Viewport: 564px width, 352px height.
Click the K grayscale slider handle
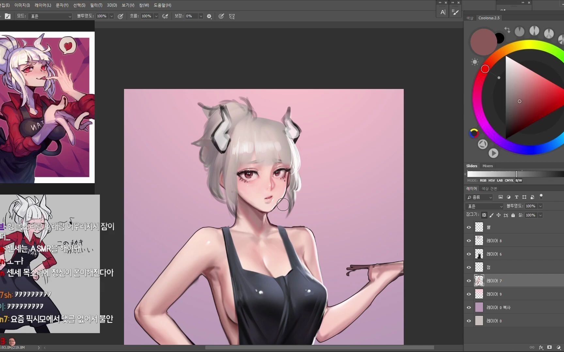516,174
